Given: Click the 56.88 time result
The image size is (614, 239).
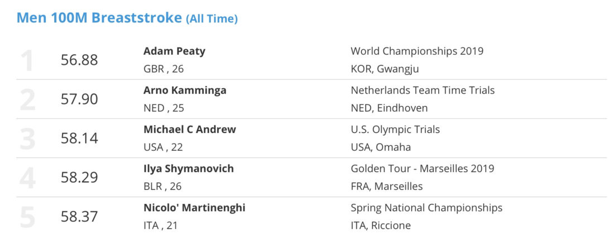Looking at the screenshot, I should [79, 60].
